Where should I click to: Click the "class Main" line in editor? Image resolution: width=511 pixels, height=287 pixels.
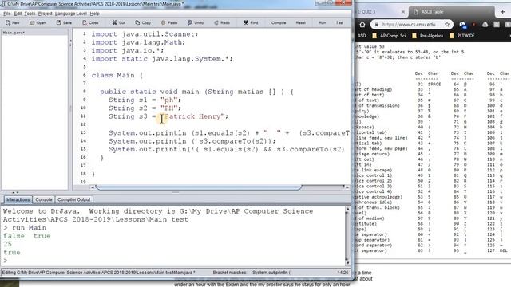click(117, 75)
